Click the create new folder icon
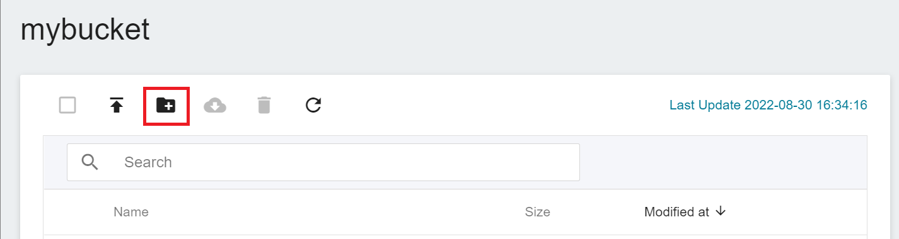 click(166, 105)
